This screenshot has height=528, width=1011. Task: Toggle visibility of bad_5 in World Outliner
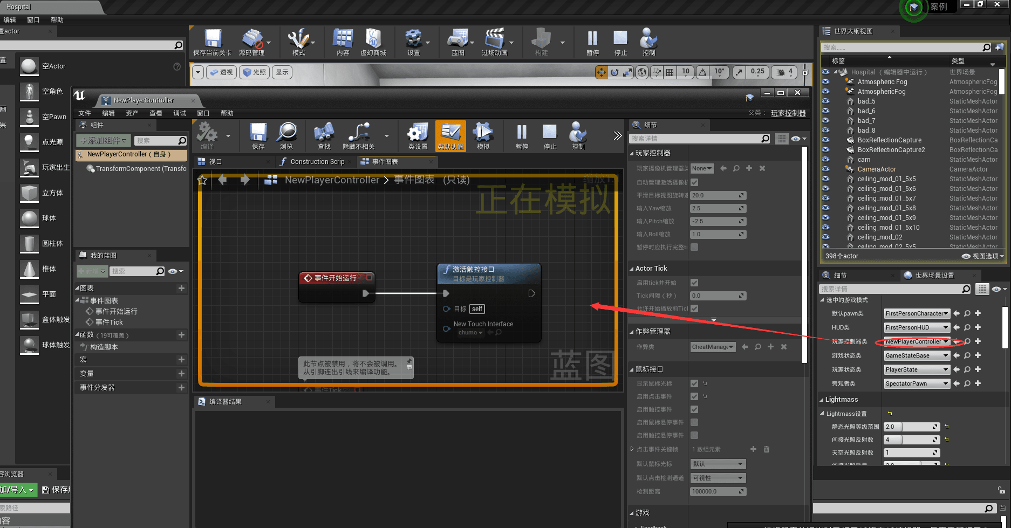click(825, 101)
